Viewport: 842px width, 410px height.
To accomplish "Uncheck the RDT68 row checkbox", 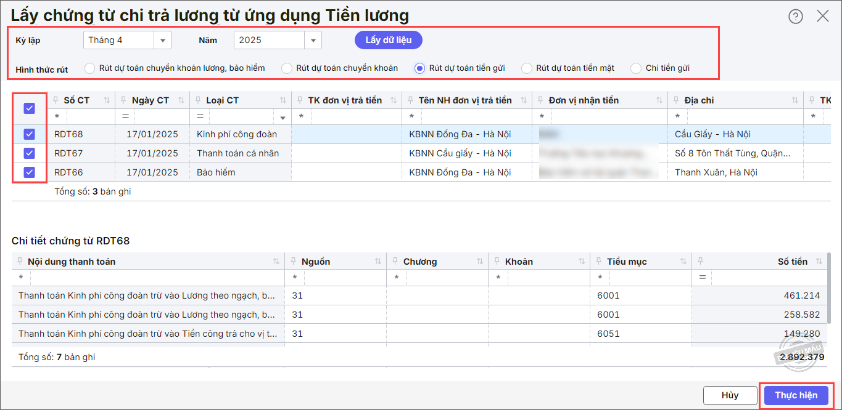I will click(29, 134).
